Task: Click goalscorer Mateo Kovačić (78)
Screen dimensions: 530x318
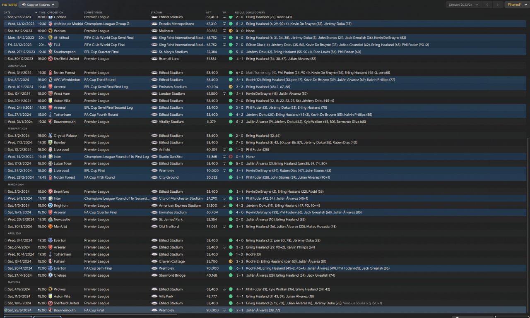Action: [322, 227]
